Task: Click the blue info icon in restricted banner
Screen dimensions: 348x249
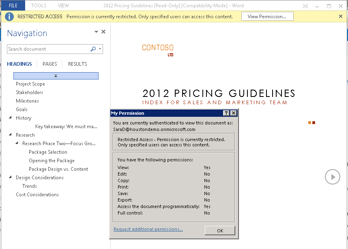Action: 9,17
